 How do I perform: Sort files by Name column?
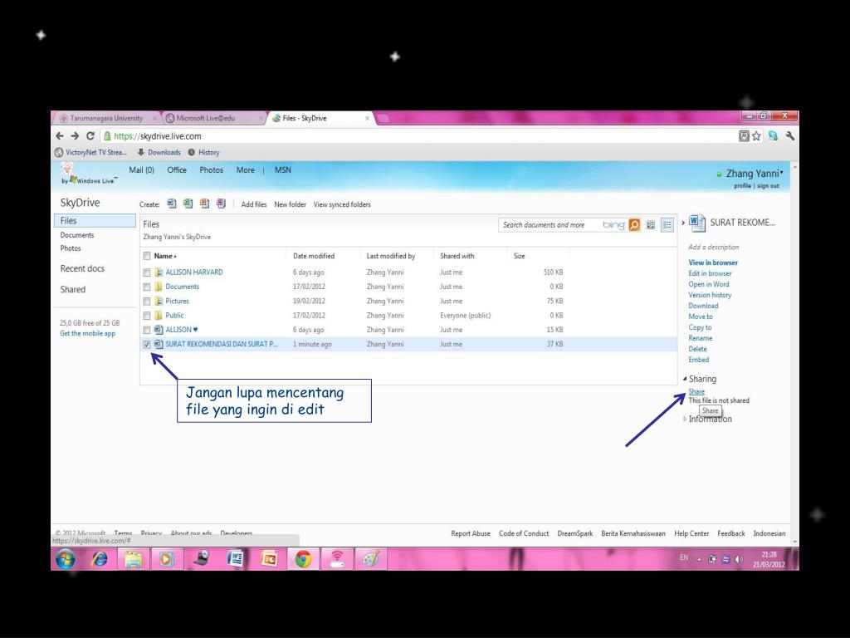pos(165,256)
